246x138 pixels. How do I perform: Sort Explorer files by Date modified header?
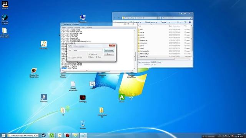175,26
